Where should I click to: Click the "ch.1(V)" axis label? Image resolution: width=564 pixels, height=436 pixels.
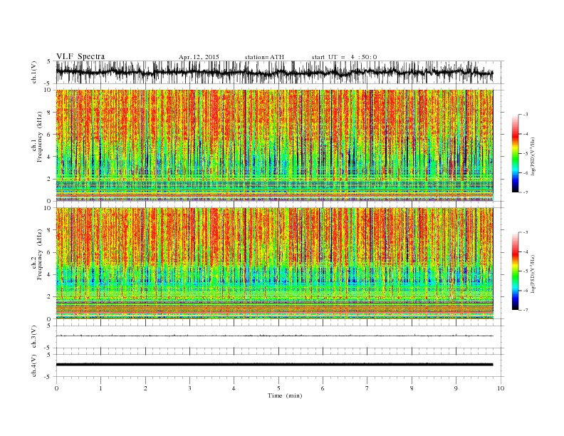click(x=34, y=73)
